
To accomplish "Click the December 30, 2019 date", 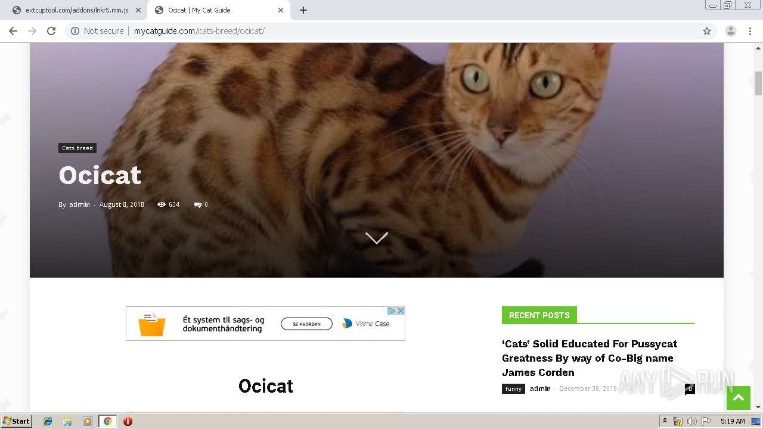I will point(588,388).
